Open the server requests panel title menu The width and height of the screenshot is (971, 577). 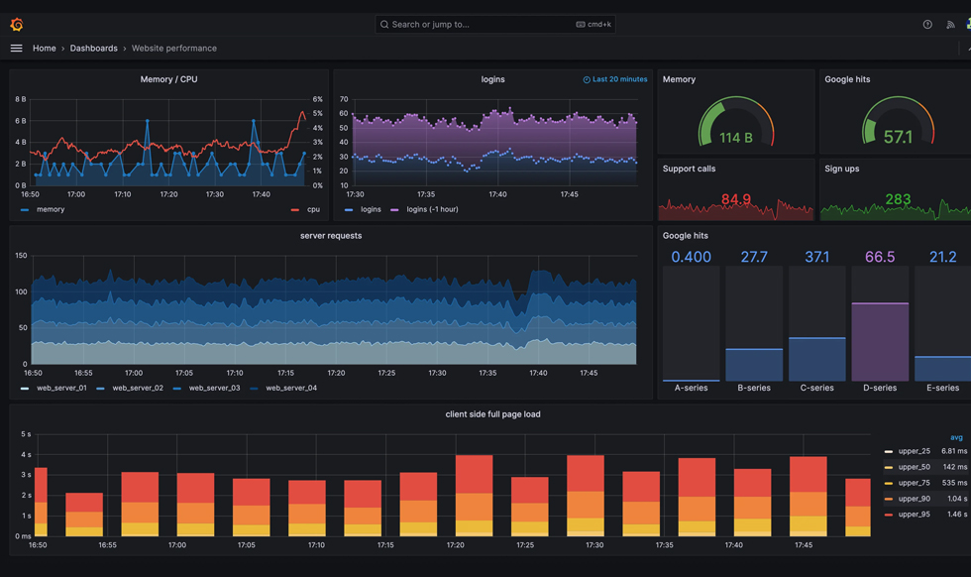(x=331, y=236)
